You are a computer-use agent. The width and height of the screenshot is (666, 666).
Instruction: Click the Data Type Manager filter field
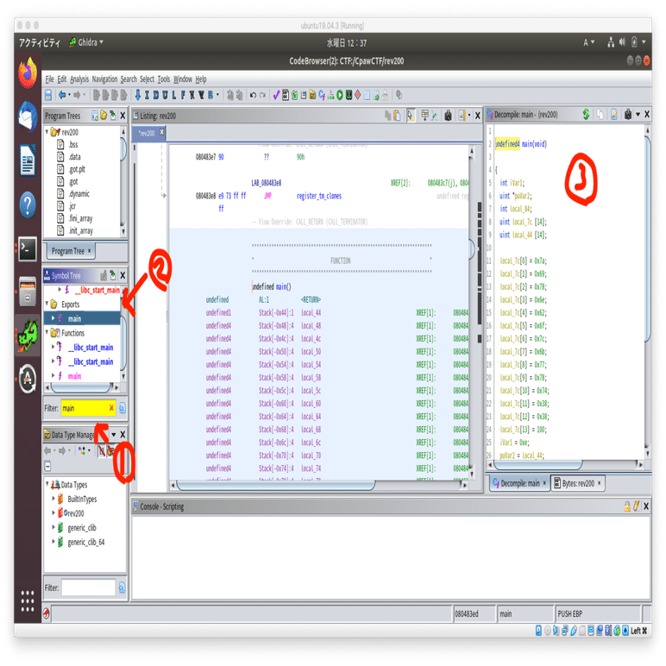point(88,587)
